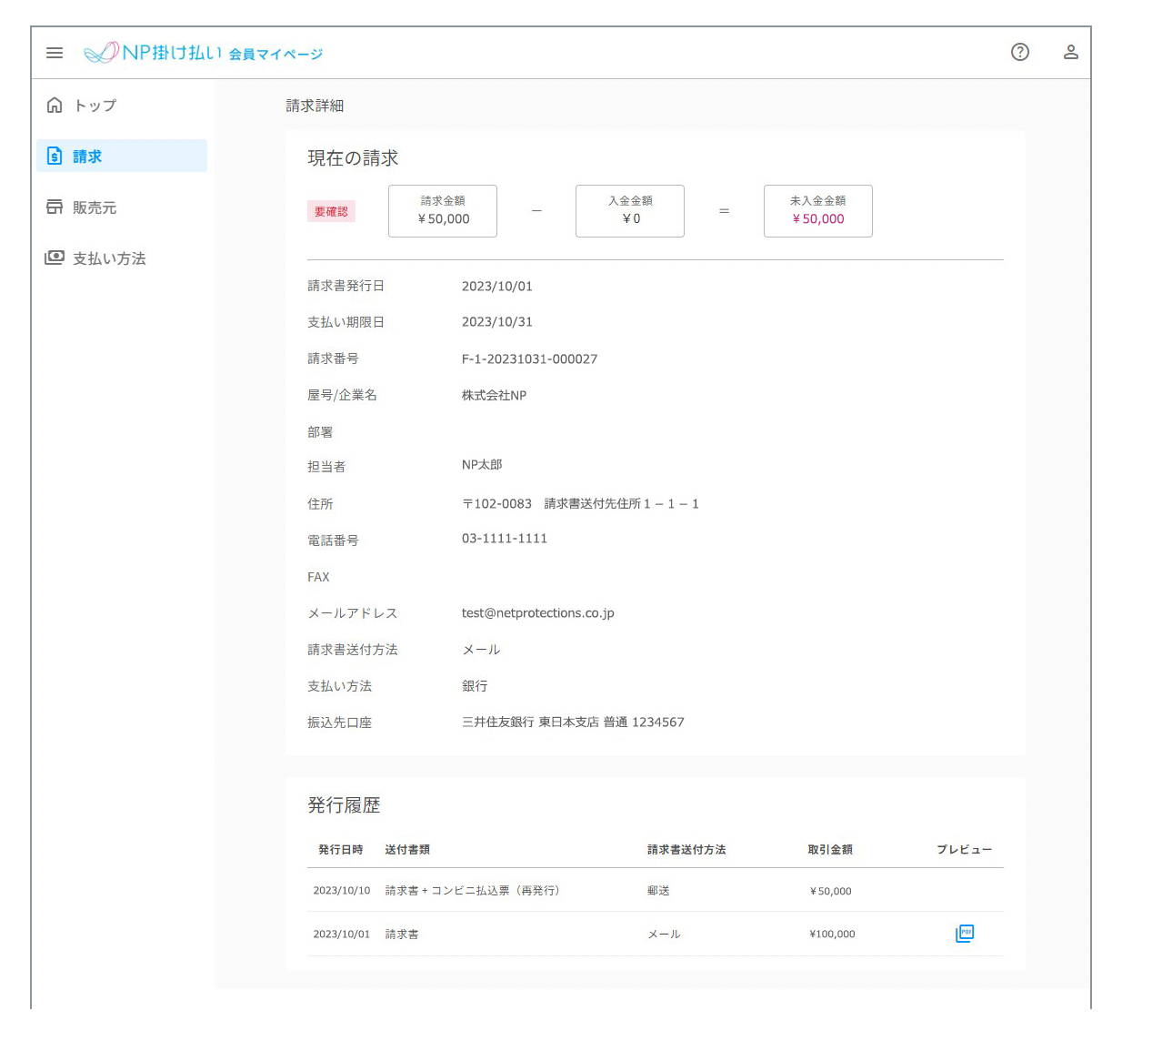Click the store icon beside 販売元
1162x1041 pixels.
55,207
